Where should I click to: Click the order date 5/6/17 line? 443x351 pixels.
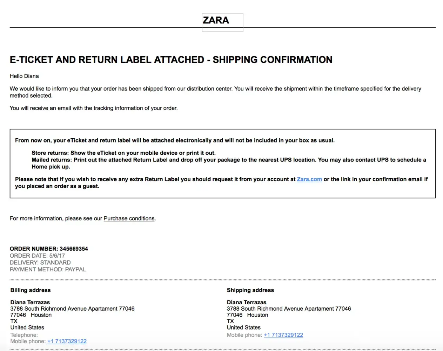[x=37, y=256]
